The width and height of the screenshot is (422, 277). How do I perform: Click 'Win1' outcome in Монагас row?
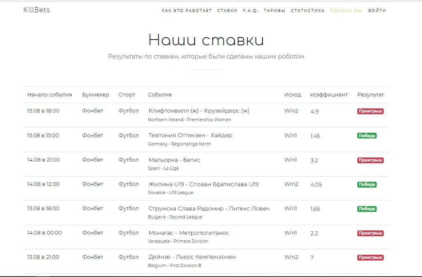[291, 232]
